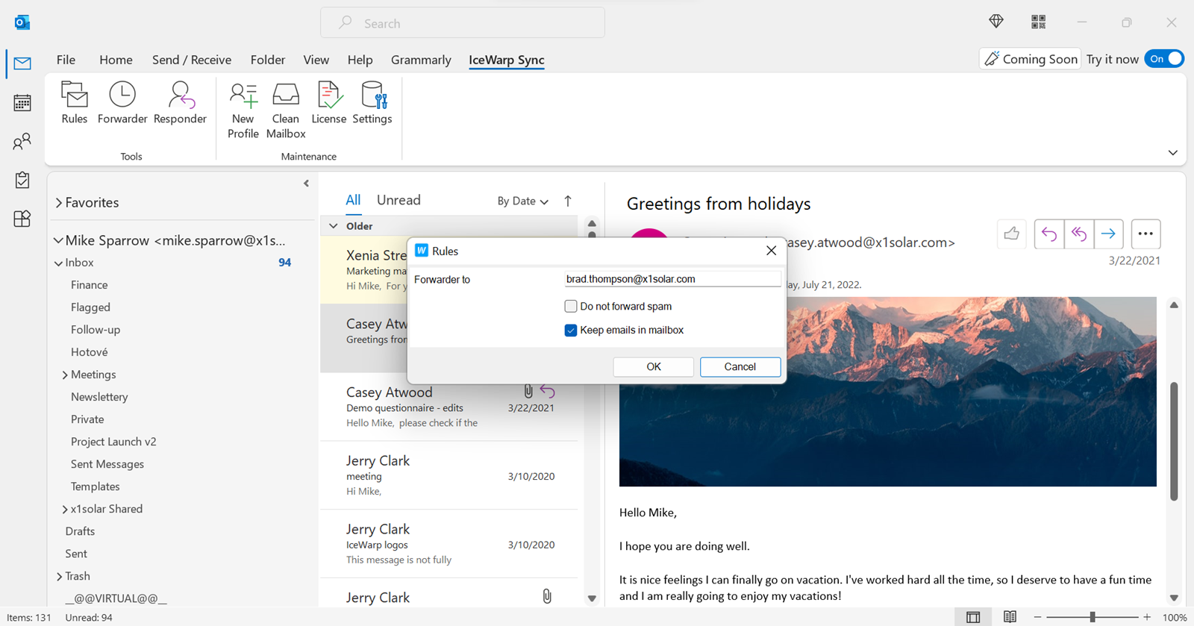Open the Calendar view in sidebar

click(x=22, y=102)
